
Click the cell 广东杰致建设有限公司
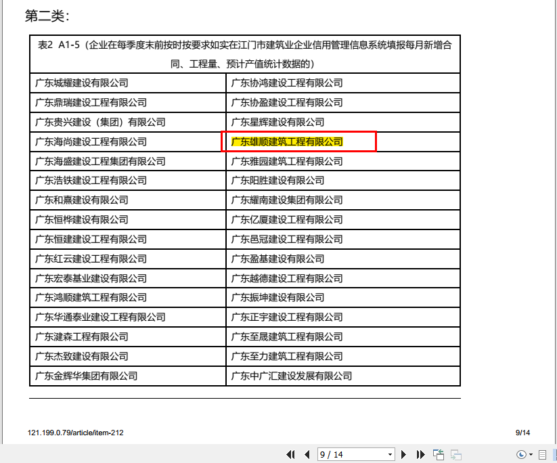[128, 356]
